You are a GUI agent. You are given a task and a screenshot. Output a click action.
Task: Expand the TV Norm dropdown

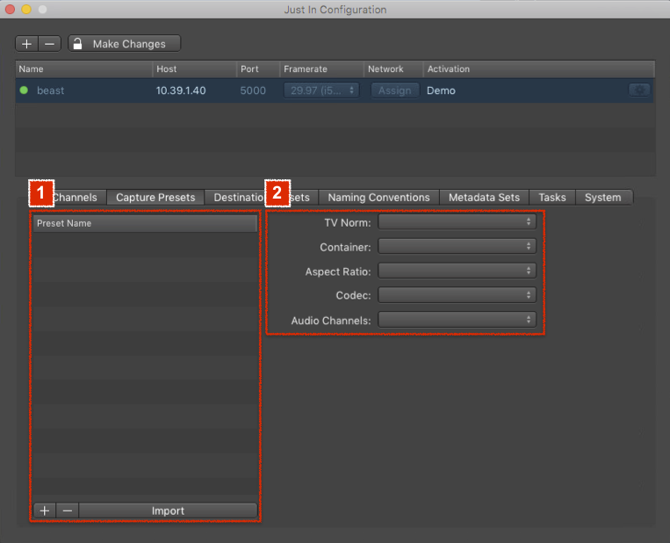click(x=457, y=222)
